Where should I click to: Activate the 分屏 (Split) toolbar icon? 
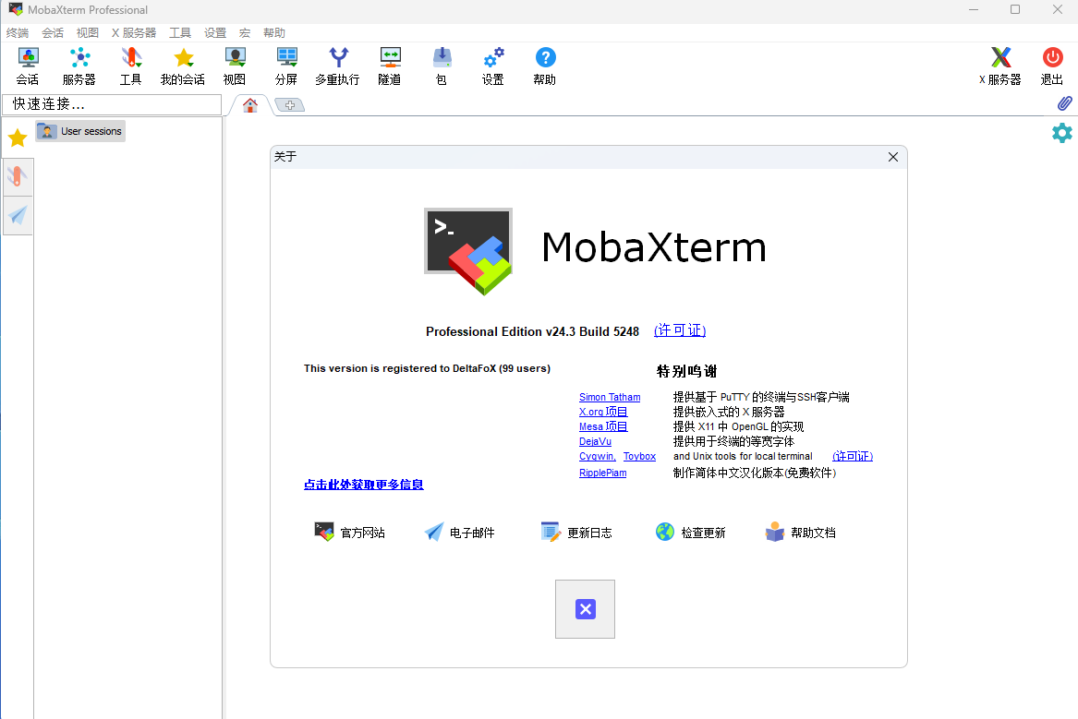286,66
